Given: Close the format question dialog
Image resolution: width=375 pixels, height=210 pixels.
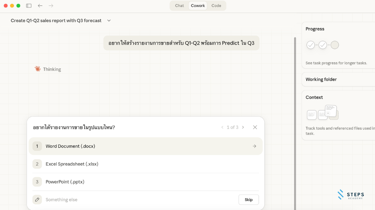Looking at the screenshot, I should 255,127.
